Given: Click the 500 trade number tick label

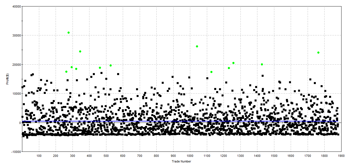Looking at the screenshot, I should [106, 155].
